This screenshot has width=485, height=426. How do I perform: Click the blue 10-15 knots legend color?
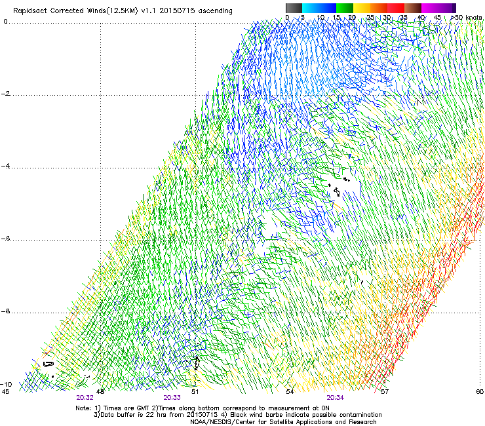pos(328,8)
